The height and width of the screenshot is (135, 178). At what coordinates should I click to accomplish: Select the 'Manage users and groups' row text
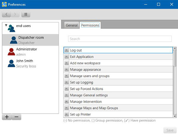coord(90,76)
